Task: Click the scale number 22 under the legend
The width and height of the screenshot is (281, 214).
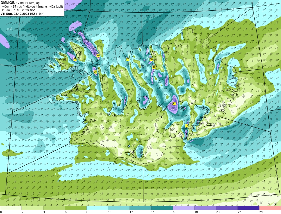Action: [x=239, y=212]
